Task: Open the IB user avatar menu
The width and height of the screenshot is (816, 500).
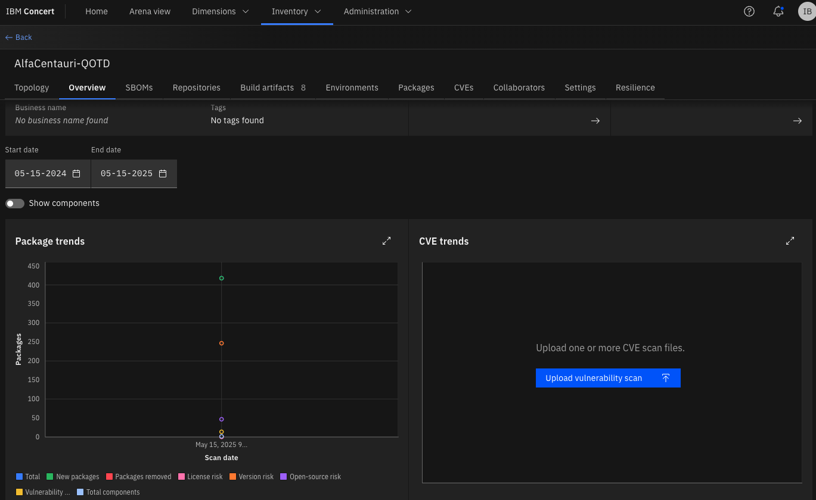Action: 807,11
